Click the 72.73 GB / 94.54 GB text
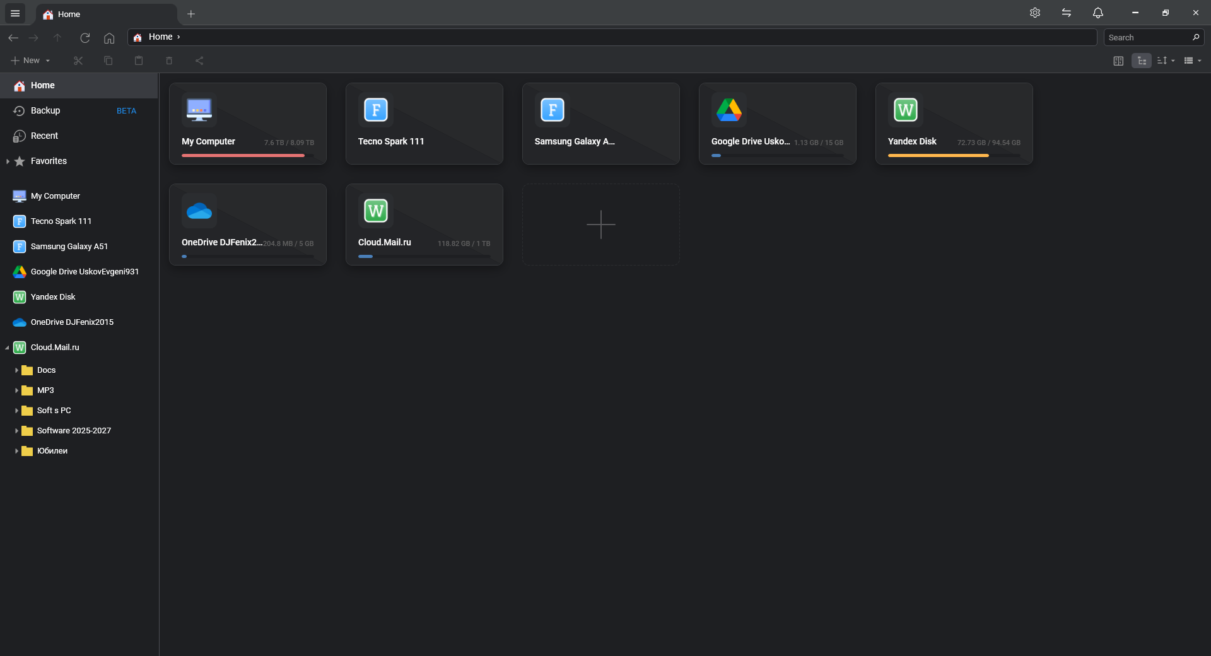 989,143
